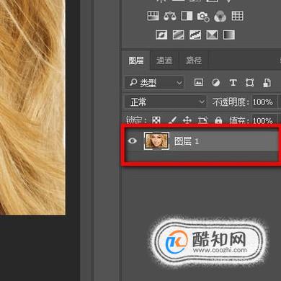This screenshot has height=281, width=281.
Task: Add a Threshold adjustment layer
Action: (x=195, y=35)
